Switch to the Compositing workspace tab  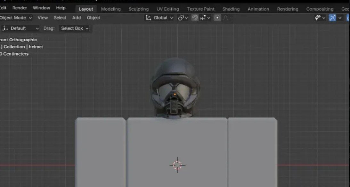[320, 9]
